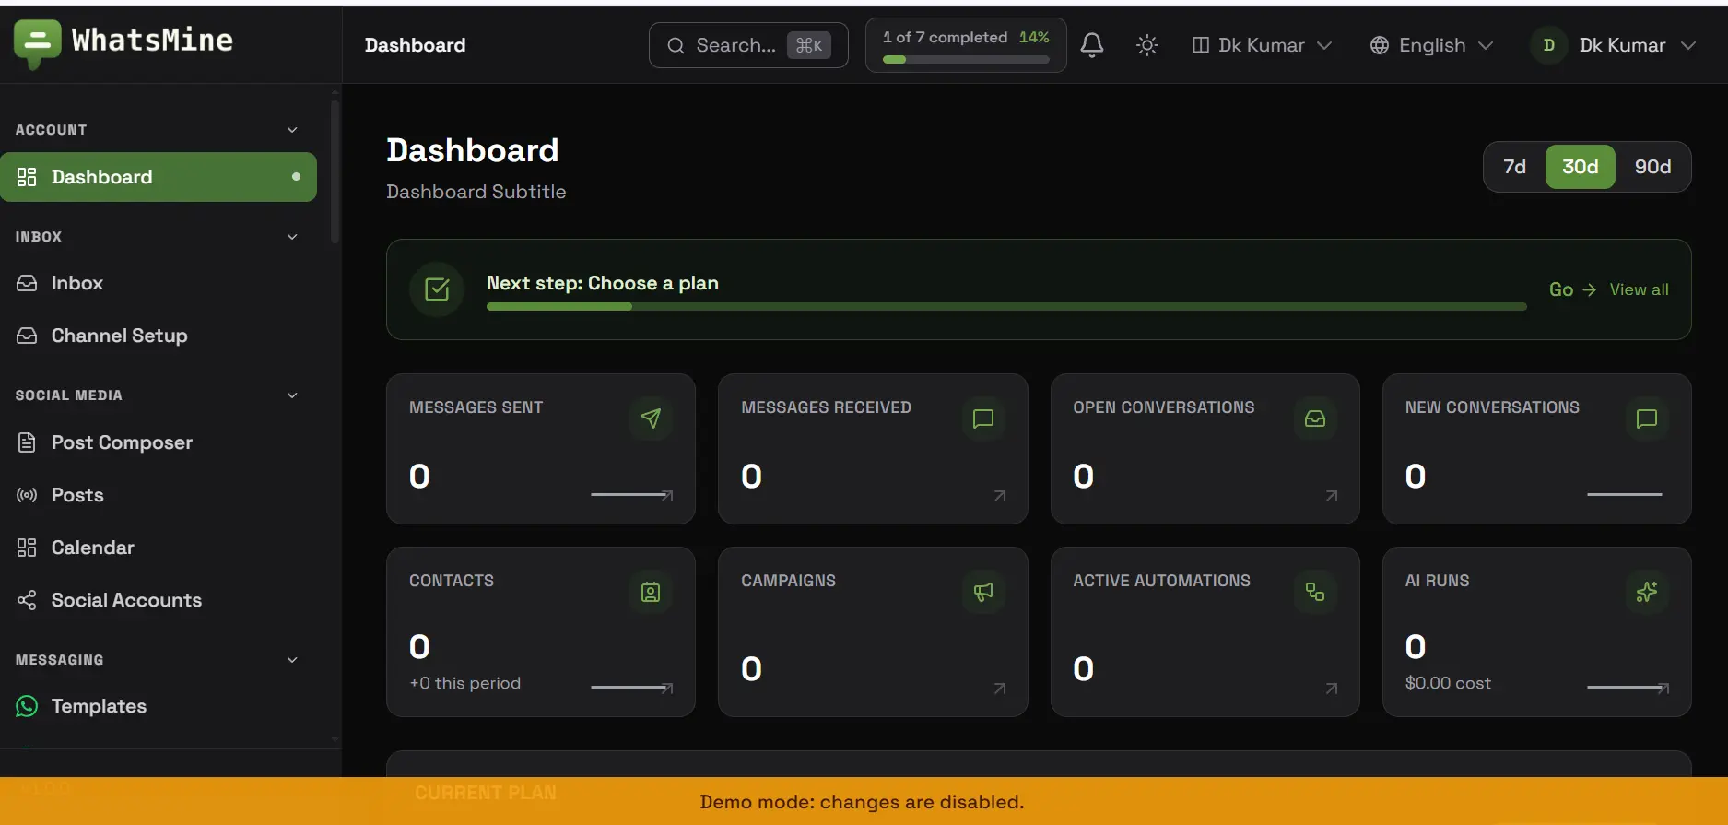Open the notifications bell
The height and width of the screenshot is (825, 1728).
pos(1092,45)
